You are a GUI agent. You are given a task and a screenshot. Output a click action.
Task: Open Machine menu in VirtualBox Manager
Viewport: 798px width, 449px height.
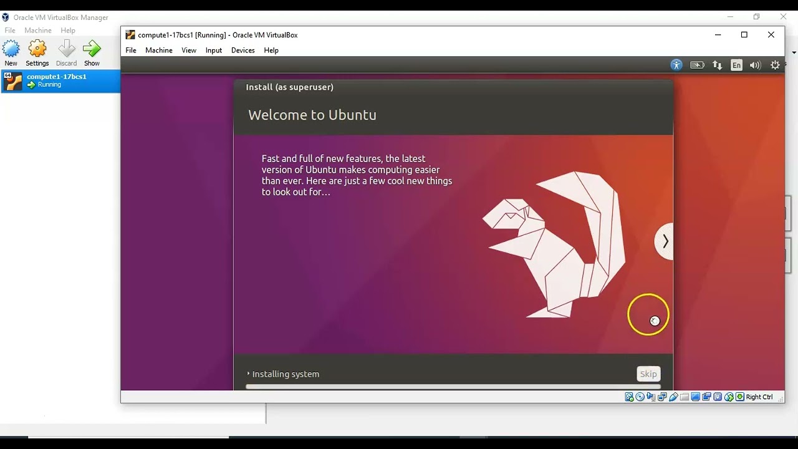pos(38,30)
